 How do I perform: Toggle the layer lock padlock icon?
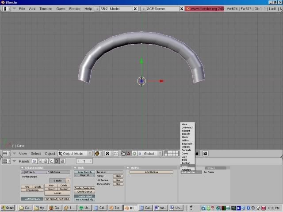[x=197, y=154]
